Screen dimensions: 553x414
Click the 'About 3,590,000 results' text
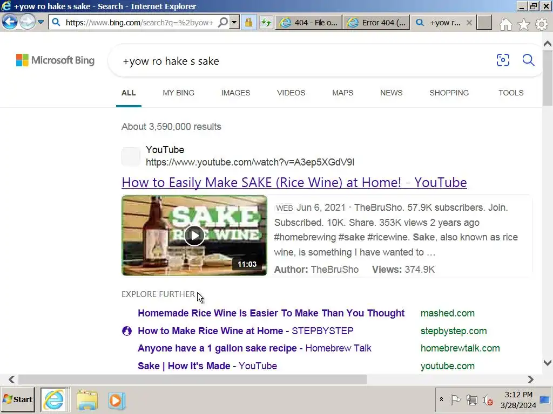click(171, 127)
